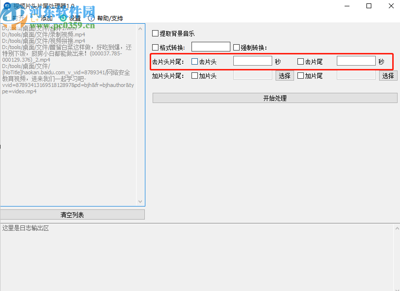This screenshot has width=400, height=291.
Task: Focus the 格式转换 format input field
Action: 211,47
